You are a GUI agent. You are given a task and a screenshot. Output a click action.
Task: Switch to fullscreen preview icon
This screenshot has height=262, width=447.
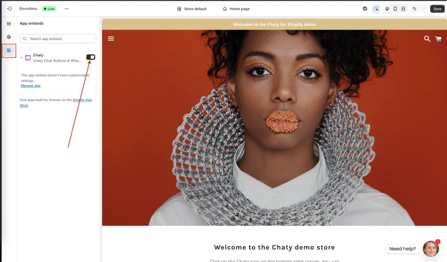[x=403, y=9]
